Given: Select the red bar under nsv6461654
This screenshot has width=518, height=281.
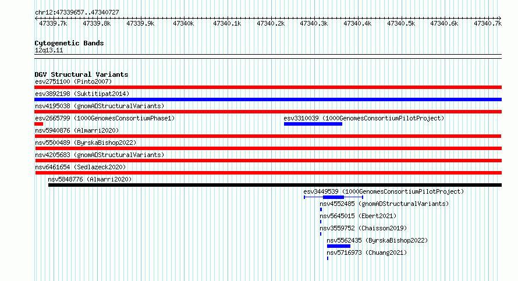Looking at the screenshot, I should tap(268, 173).
